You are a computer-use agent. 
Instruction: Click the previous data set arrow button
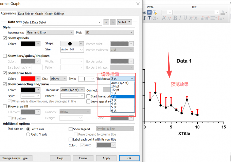(x=106, y=22)
